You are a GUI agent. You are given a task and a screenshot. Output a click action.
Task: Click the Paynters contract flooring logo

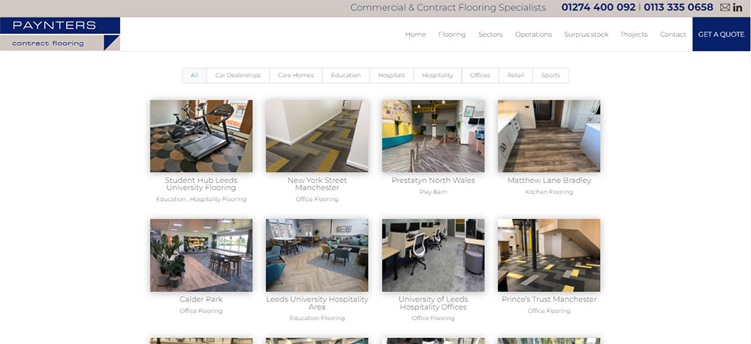pos(60,34)
